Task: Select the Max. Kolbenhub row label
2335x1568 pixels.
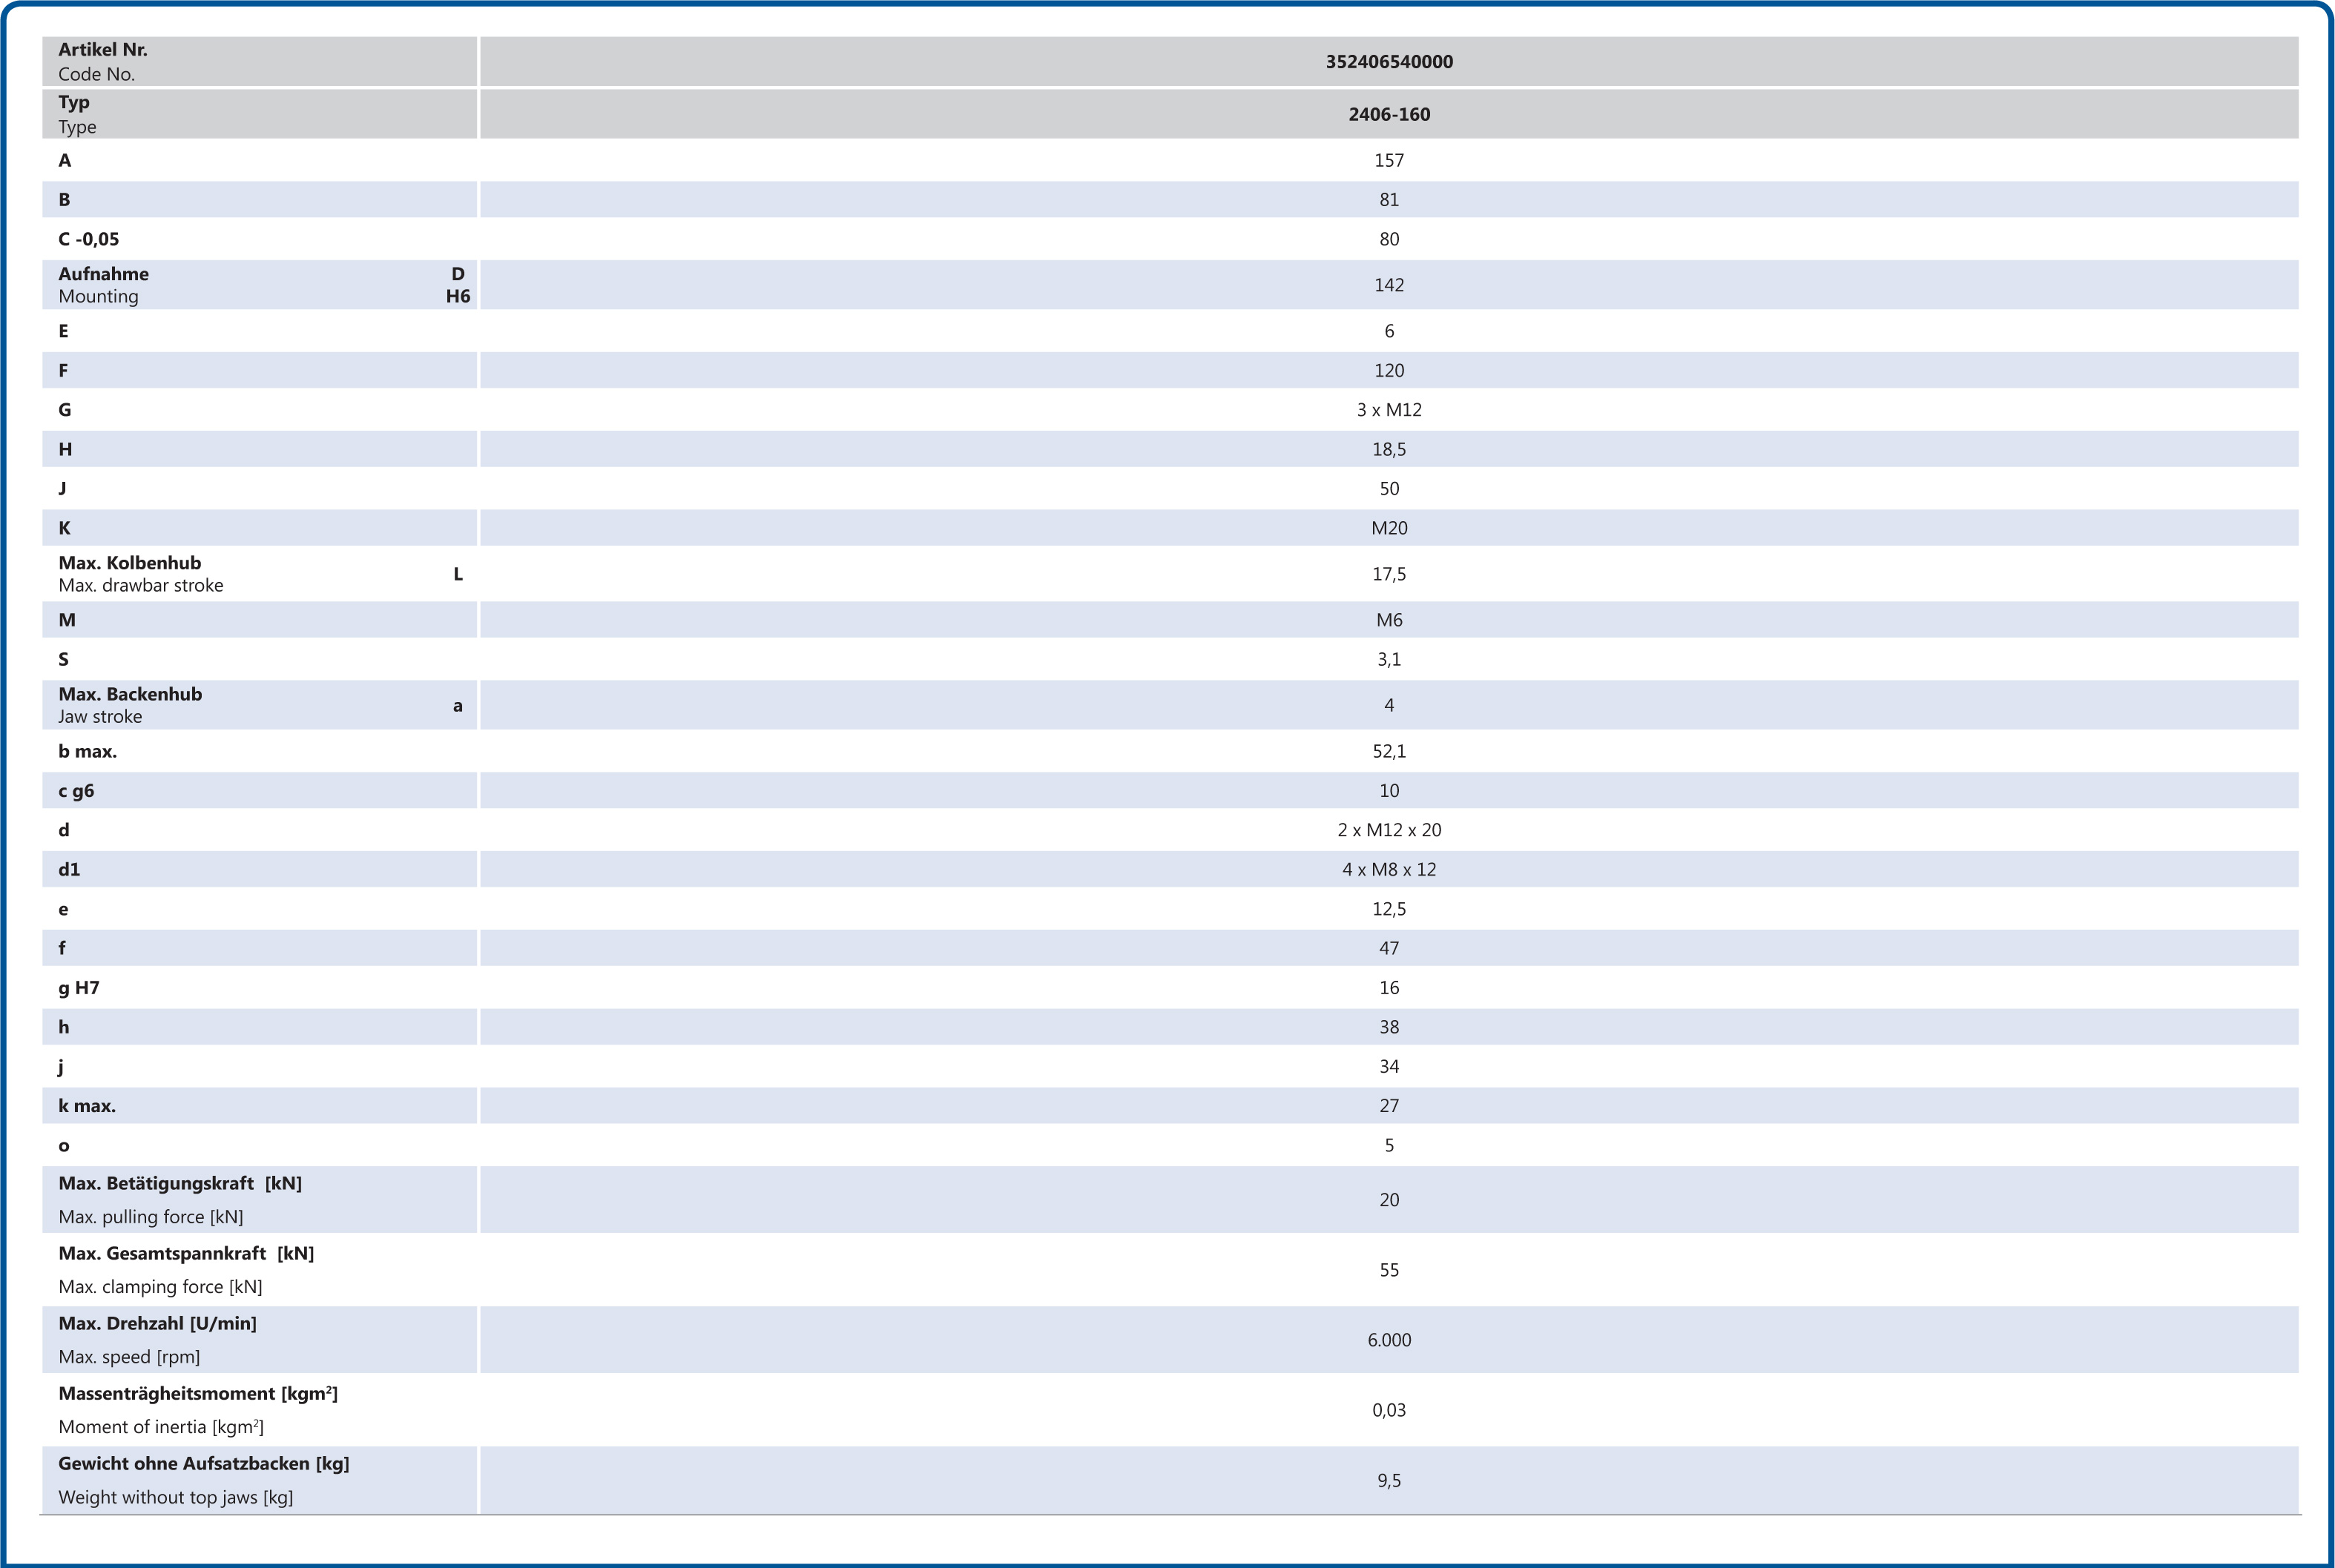Action: tap(130, 563)
